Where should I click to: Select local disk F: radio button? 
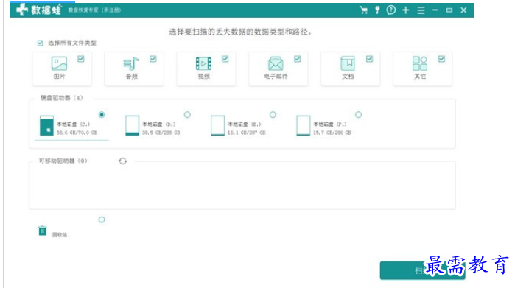tap(358, 115)
